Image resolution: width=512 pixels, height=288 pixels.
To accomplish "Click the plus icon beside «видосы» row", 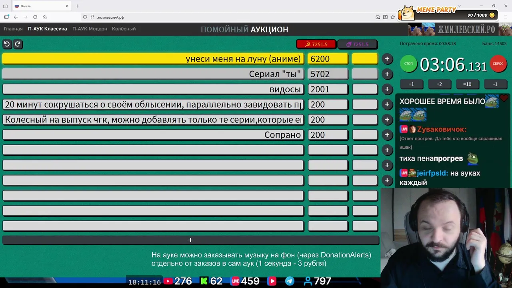I will pyautogui.click(x=387, y=89).
